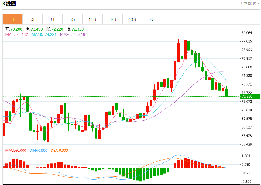Open the 5分 interval tab
This screenshot has height=185, width=261.
(72, 19)
